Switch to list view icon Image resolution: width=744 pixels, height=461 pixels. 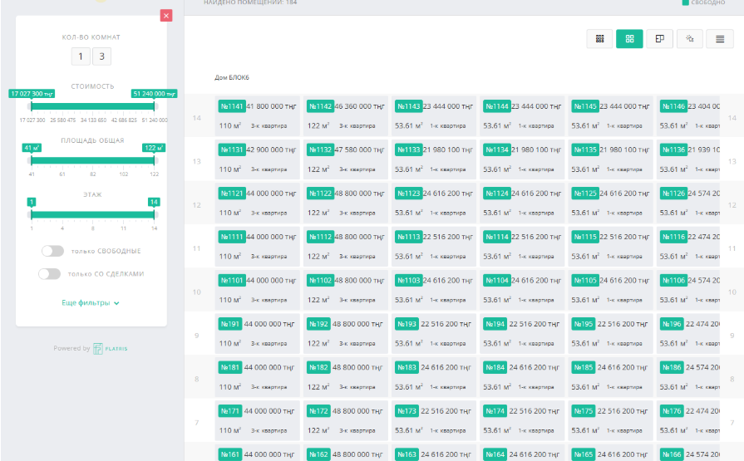(x=720, y=39)
